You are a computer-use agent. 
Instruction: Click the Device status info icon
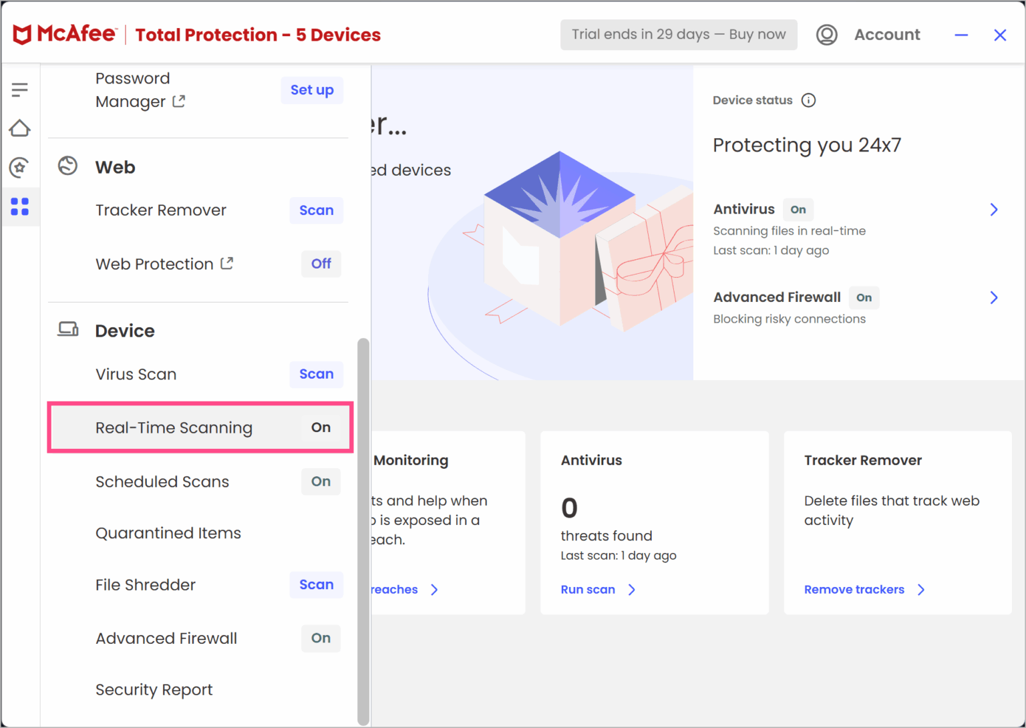(809, 100)
